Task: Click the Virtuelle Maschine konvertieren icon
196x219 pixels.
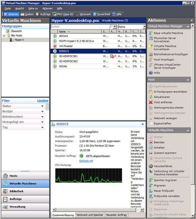Action: [151, 46]
